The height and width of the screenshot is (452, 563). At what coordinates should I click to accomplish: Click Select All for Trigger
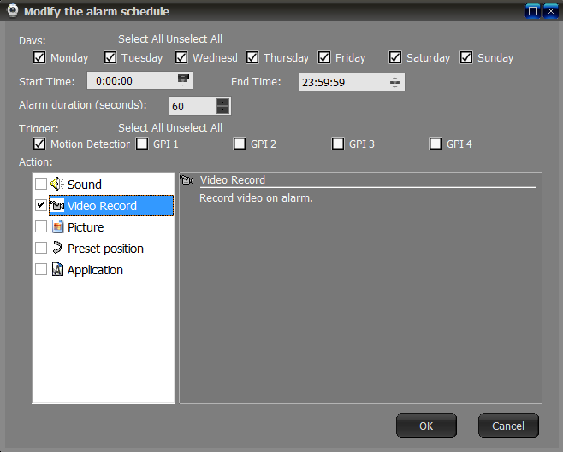(141, 127)
